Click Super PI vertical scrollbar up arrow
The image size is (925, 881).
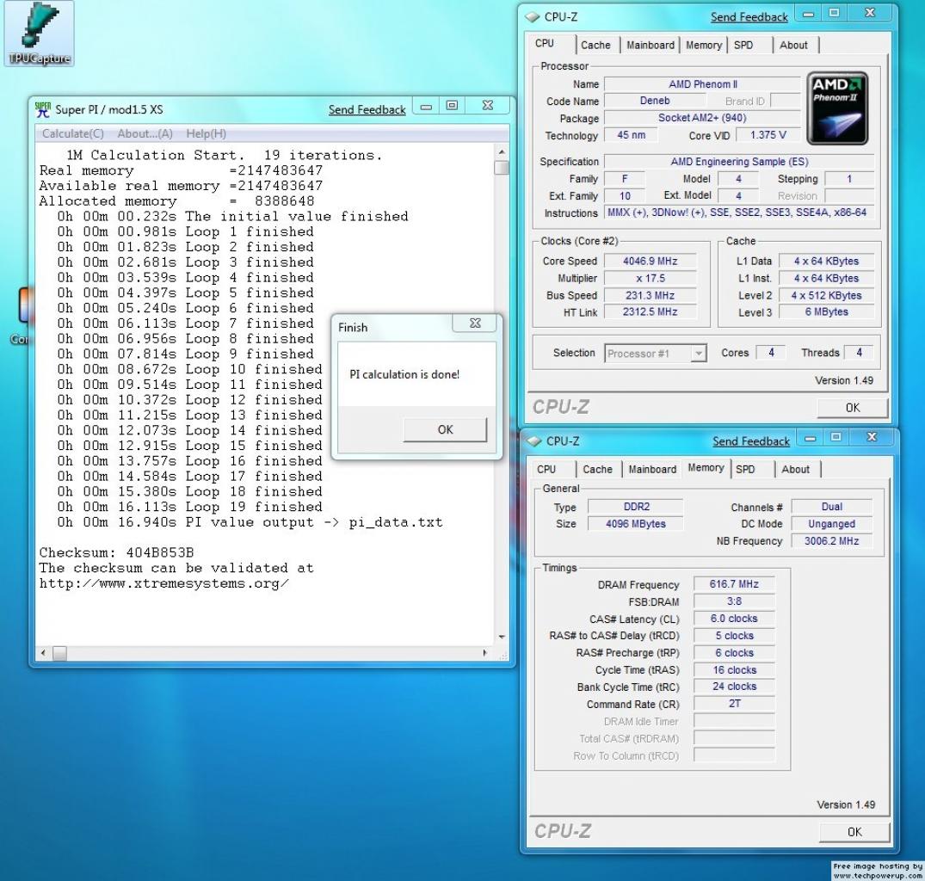(x=502, y=152)
